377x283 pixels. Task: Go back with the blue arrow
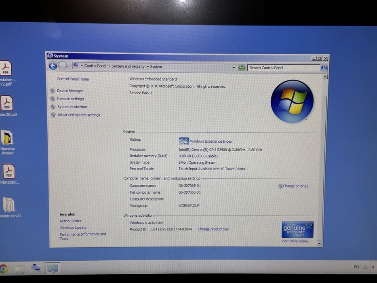pyautogui.click(x=53, y=65)
